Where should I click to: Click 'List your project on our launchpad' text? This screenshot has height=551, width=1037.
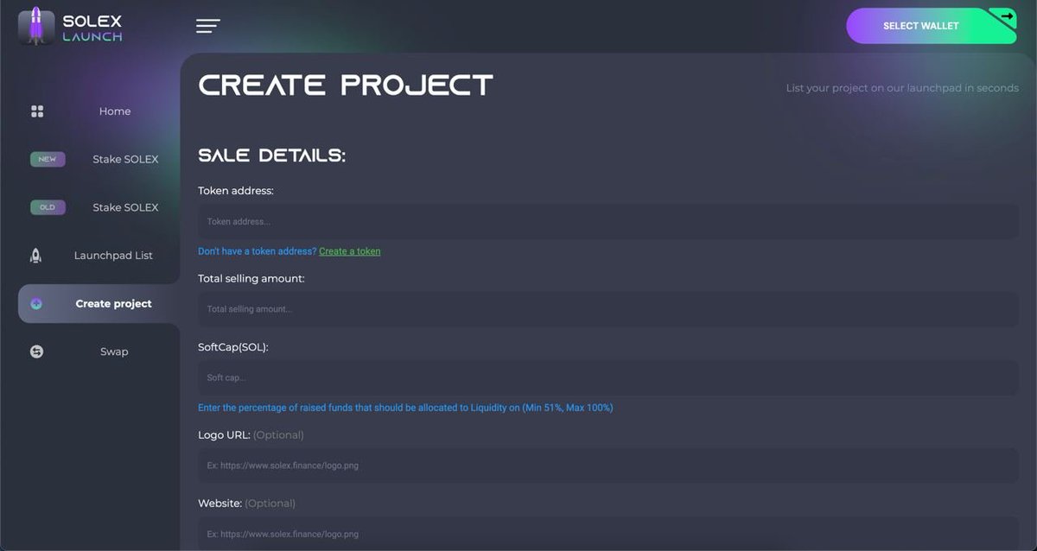[x=902, y=88]
